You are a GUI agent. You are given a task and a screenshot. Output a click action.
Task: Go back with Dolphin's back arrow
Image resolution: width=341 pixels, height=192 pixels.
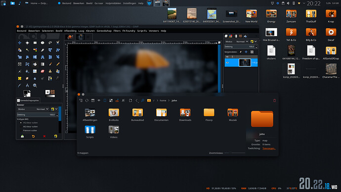point(136,100)
